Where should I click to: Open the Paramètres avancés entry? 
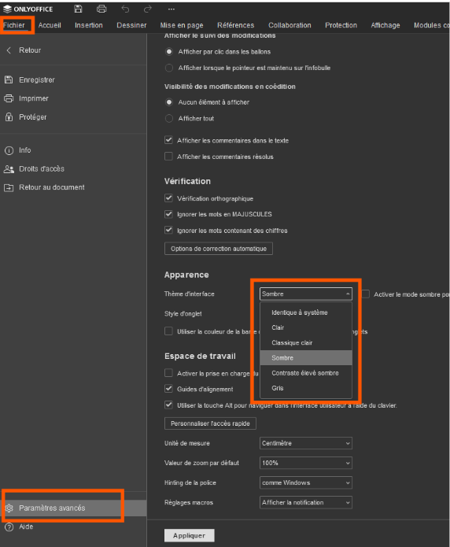click(x=73, y=508)
